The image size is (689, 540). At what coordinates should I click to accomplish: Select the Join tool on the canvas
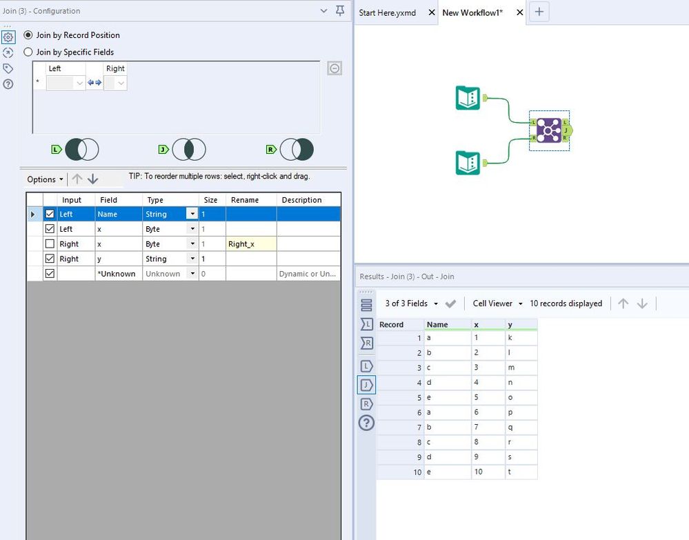coord(549,130)
